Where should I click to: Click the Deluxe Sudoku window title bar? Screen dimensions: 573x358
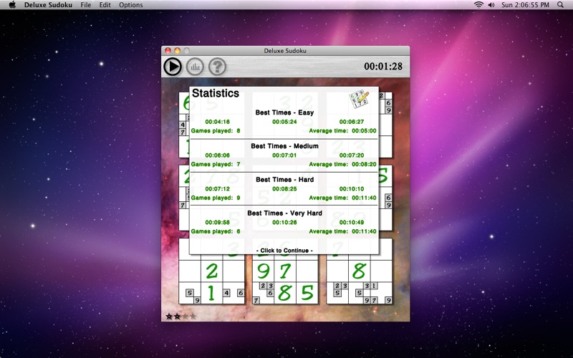click(285, 51)
